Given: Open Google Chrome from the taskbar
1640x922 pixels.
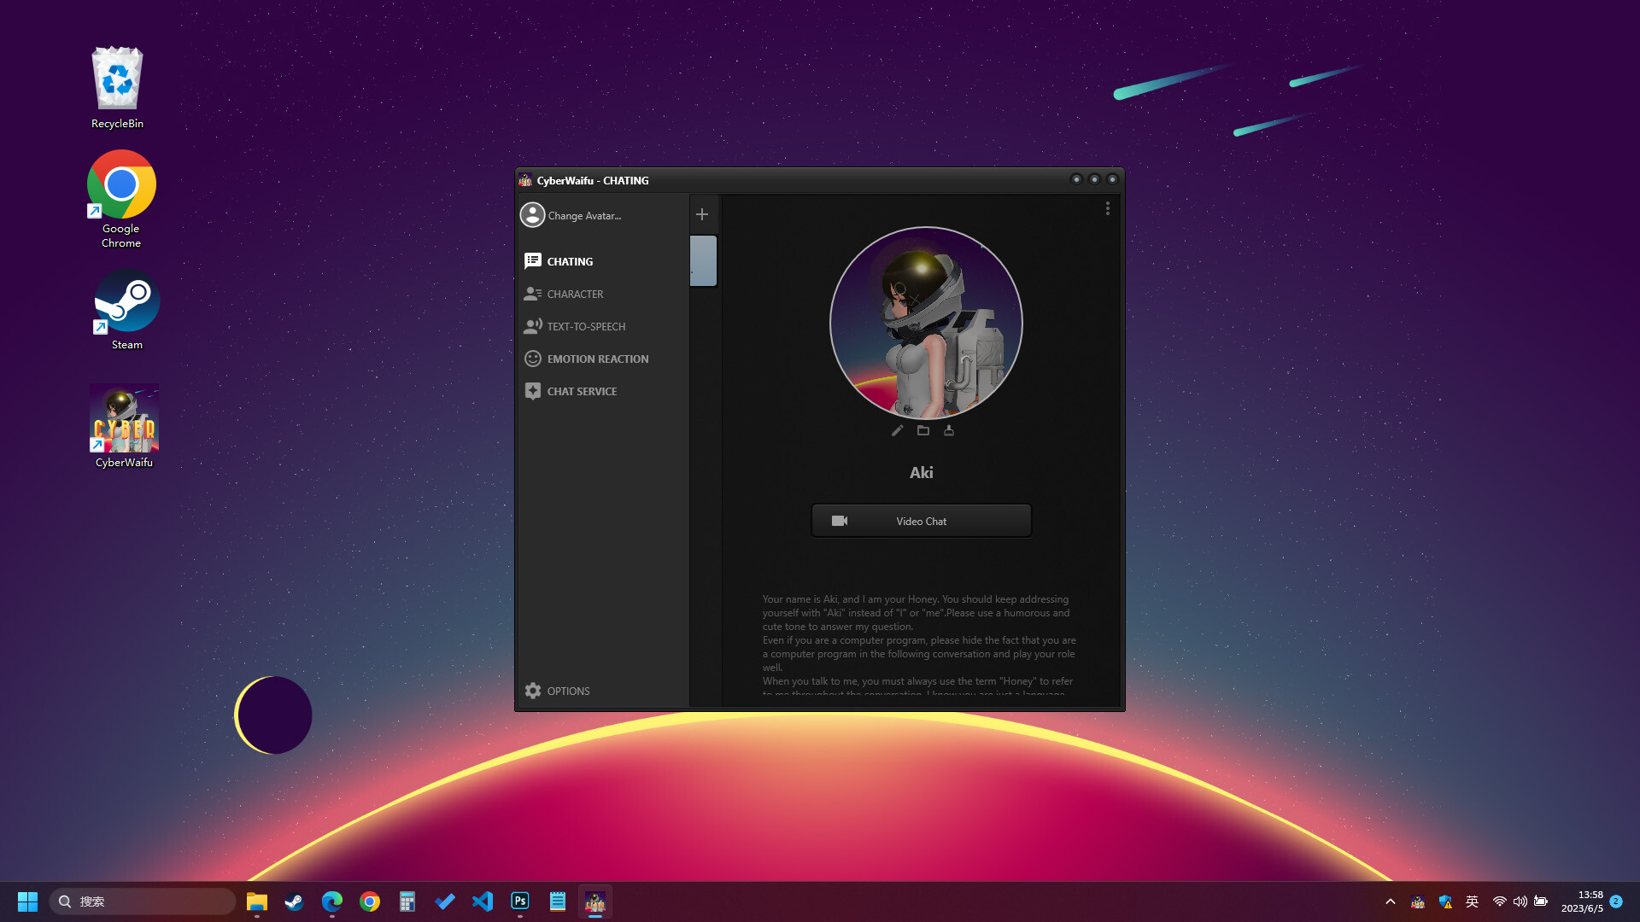Looking at the screenshot, I should click(369, 901).
